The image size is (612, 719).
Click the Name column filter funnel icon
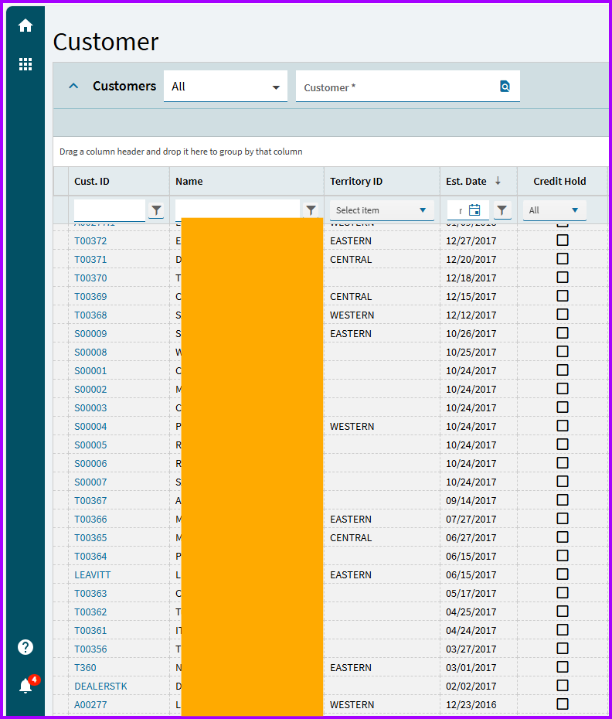coord(311,210)
